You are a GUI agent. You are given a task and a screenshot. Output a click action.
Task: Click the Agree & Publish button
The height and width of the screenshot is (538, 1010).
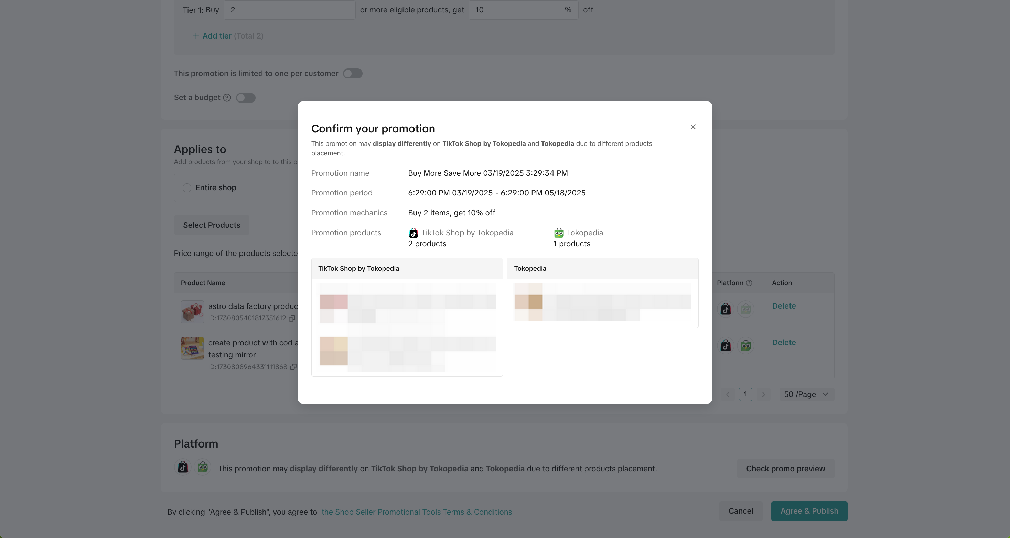click(809, 511)
